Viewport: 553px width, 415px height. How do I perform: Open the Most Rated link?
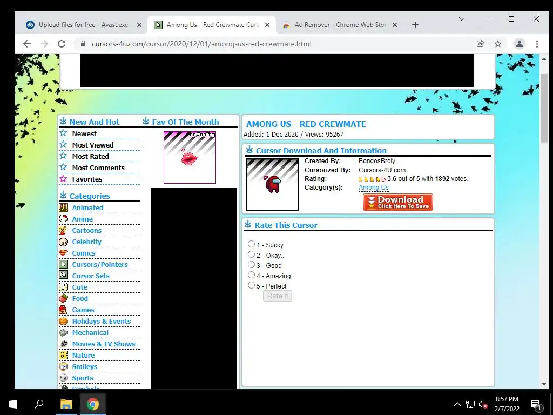(90, 156)
